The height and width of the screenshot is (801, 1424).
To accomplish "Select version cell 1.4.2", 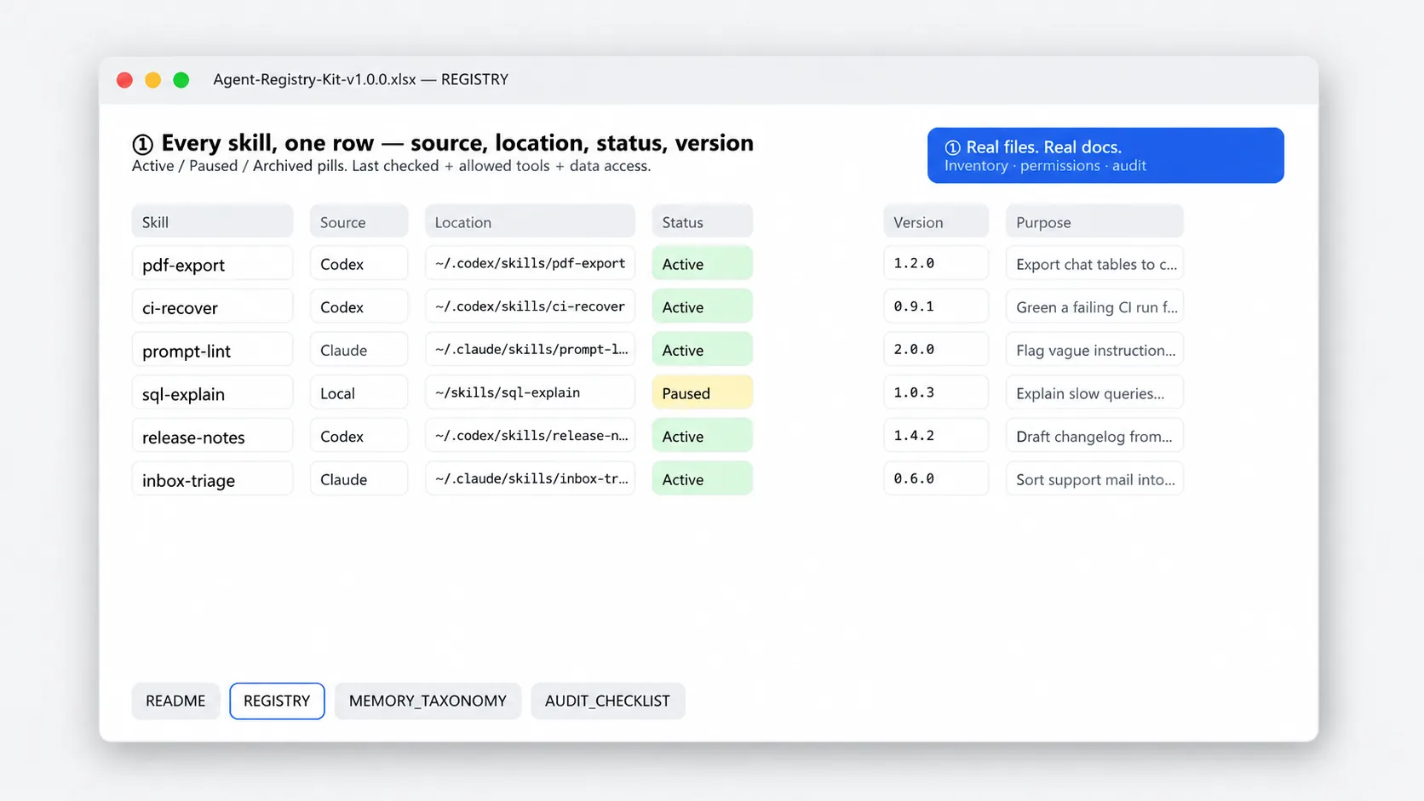I will point(935,436).
